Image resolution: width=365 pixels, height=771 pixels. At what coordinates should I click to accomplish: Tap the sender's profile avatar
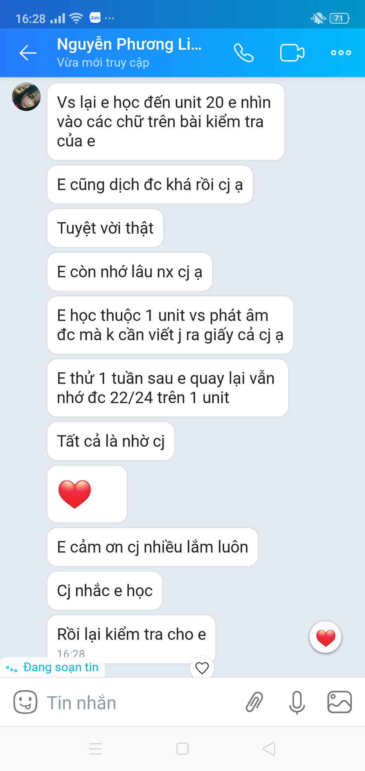point(26,97)
